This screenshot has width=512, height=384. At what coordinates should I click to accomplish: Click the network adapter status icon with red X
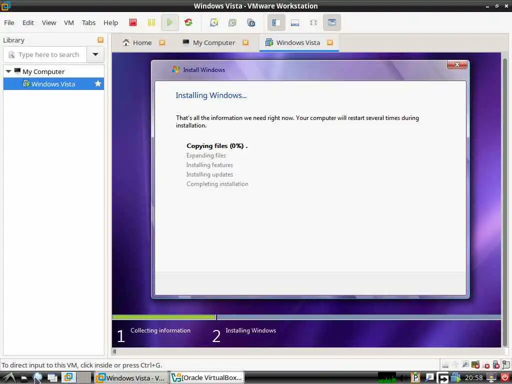click(x=475, y=364)
